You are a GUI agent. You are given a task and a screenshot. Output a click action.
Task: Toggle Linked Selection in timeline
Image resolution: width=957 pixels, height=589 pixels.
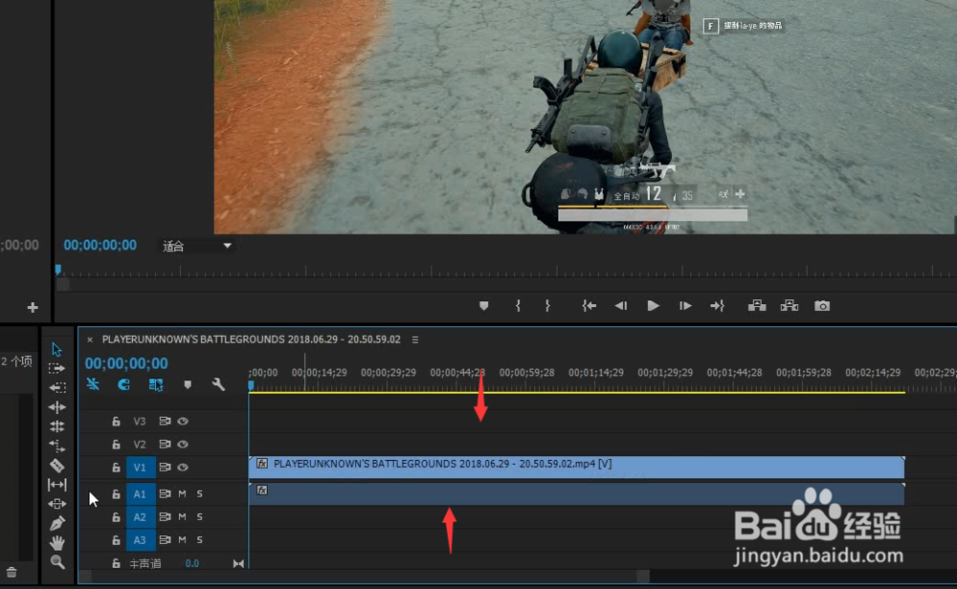click(x=156, y=384)
